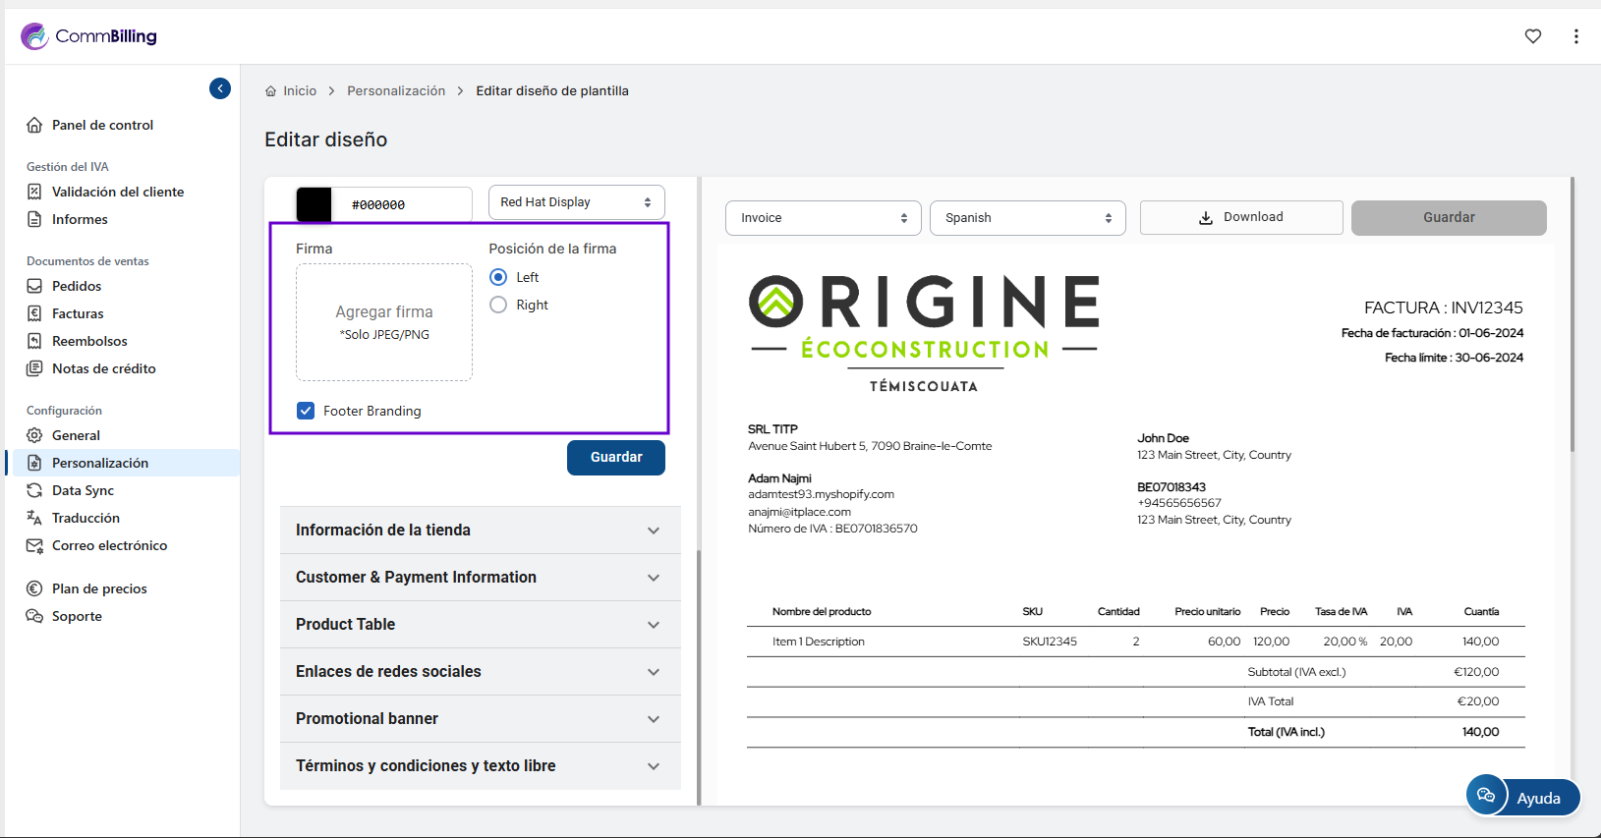The height and width of the screenshot is (838, 1601).
Task: Click the blue Guardar button
Action: [615, 457]
